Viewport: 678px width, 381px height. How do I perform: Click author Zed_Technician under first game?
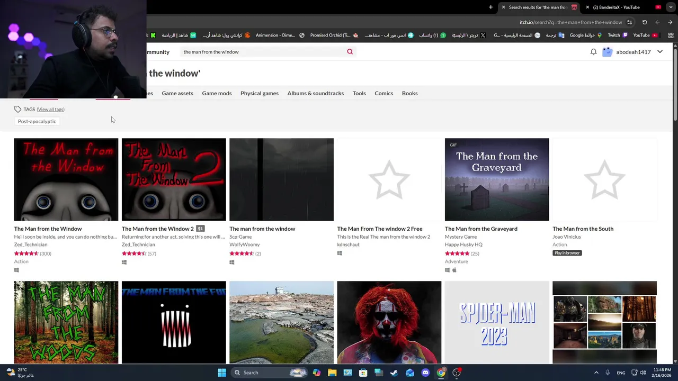pyautogui.click(x=31, y=244)
